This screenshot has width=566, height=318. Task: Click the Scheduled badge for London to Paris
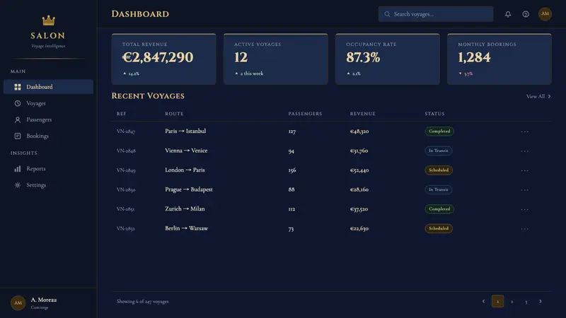click(439, 170)
